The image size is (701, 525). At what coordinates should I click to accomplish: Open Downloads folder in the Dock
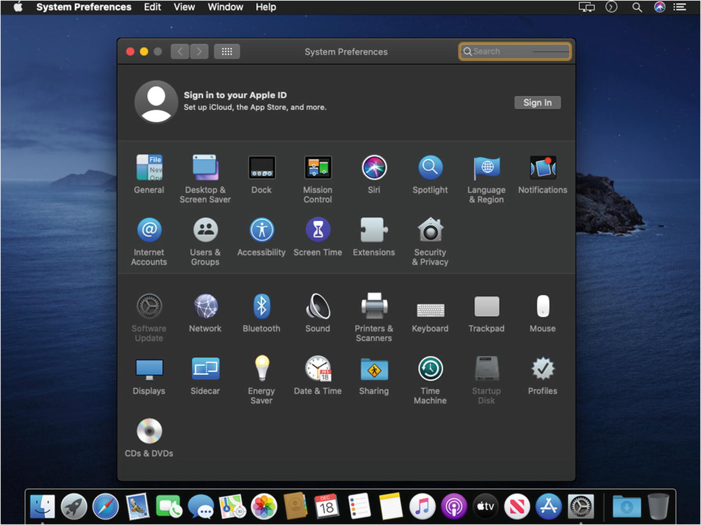pyautogui.click(x=626, y=506)
